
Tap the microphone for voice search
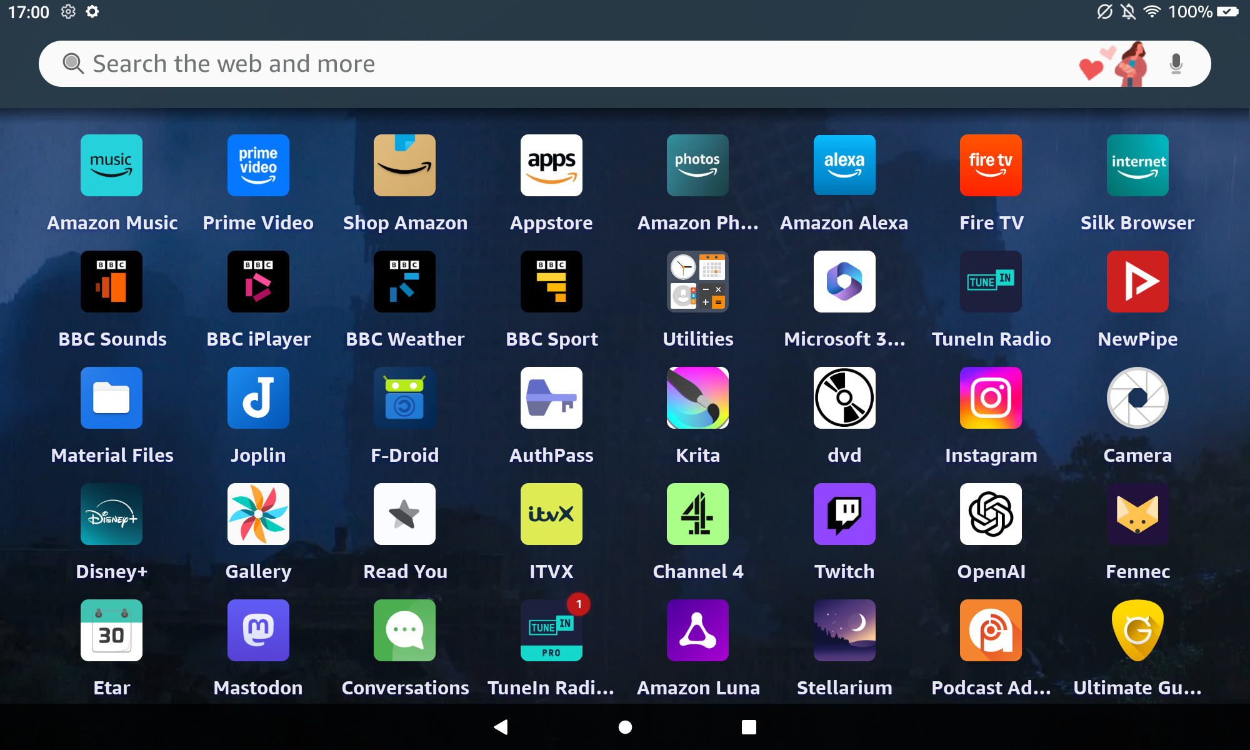coord(1176,63)
